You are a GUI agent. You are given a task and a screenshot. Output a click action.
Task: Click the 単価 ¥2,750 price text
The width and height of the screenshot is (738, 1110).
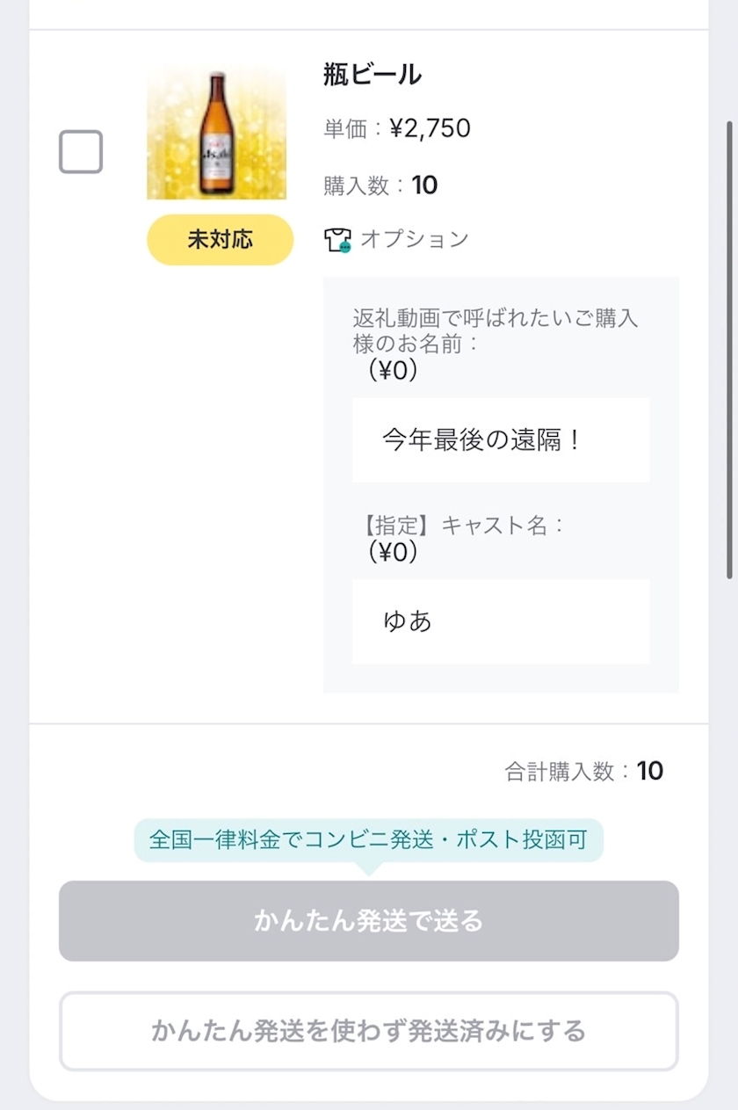[x=397, y=129]
